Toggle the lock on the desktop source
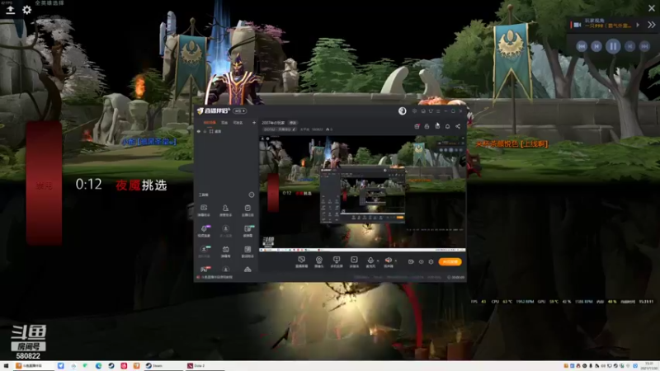This screenshot has width=660, height=371. point(205,132)
